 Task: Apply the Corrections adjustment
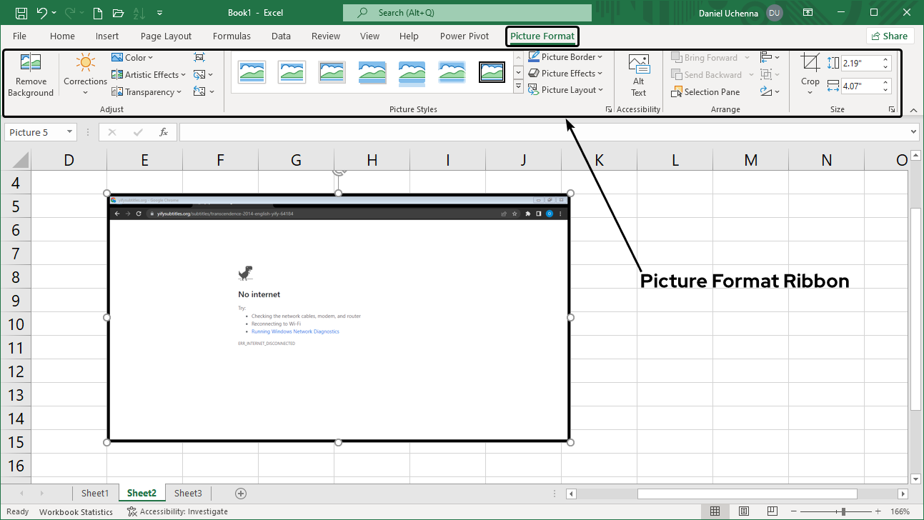84,74
